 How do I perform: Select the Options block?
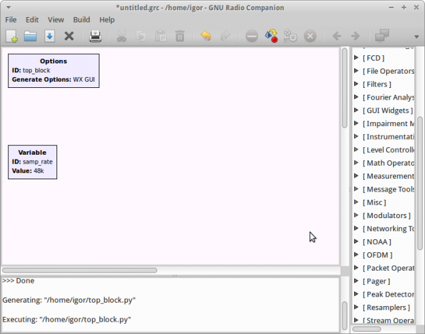(53, 70)
